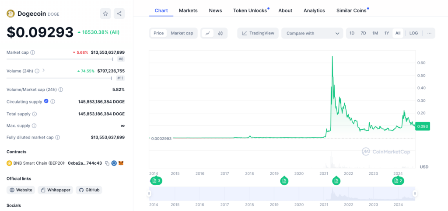Click the 16530.38% (All) change text
The width and height of the screenshot is (448, 211).
pos(101,32)
